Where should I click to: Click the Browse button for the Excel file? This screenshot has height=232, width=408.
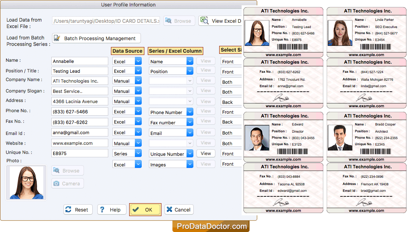coord(179,21)
